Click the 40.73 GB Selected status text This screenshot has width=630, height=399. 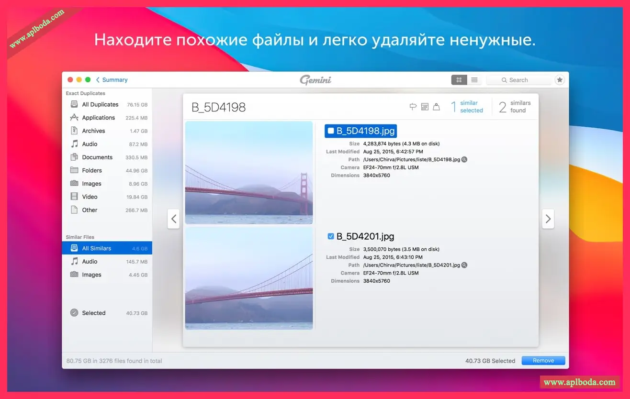(490, 361)
